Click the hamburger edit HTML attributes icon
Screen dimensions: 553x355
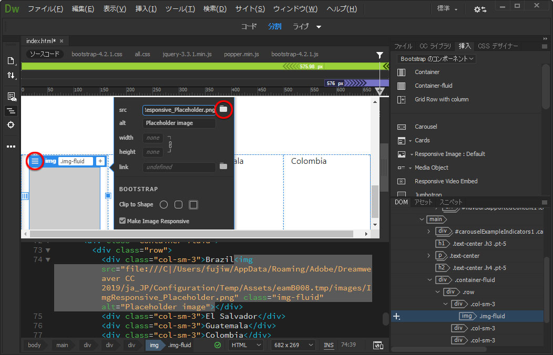(x=35, y=161)
